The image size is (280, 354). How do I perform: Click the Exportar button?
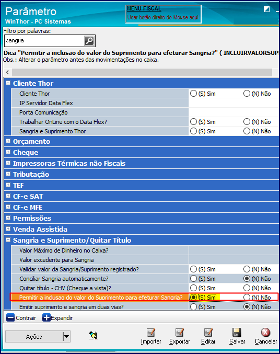[180, 336]
